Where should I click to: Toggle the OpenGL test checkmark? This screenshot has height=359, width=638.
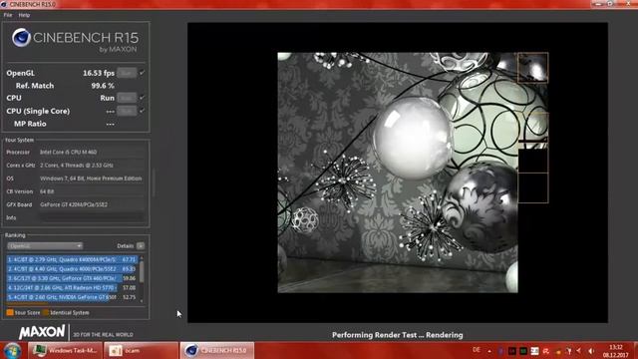point(142,73)
